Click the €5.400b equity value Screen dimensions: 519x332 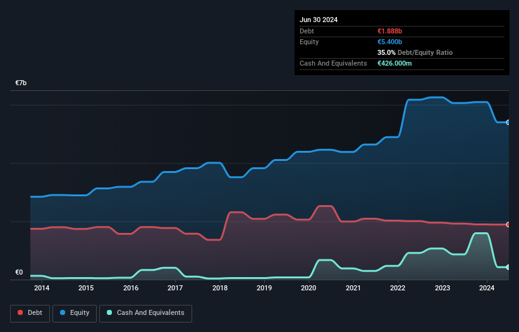pos(389,42)
